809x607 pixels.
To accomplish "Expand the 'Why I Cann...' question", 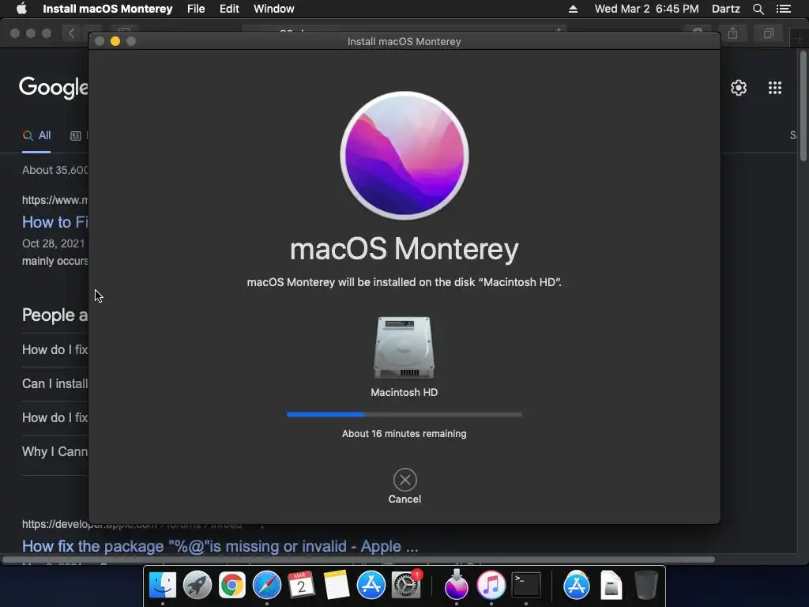I will (x=55, y=451).
